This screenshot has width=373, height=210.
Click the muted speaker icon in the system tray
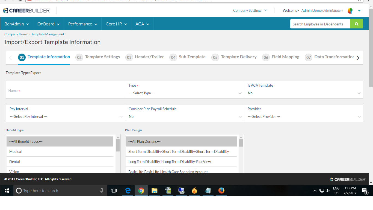click(328, 191)
